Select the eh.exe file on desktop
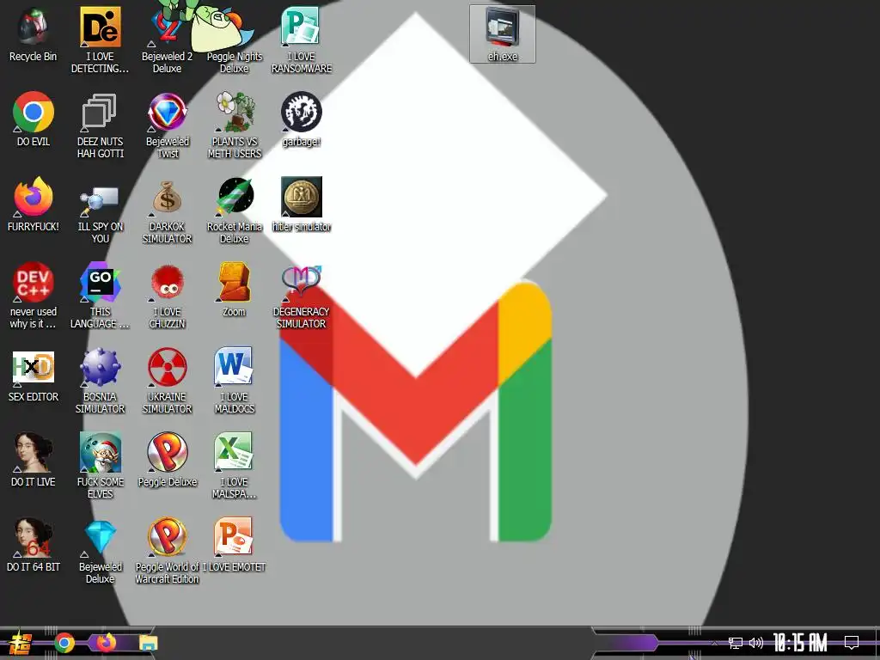 [x=502, y=34]
